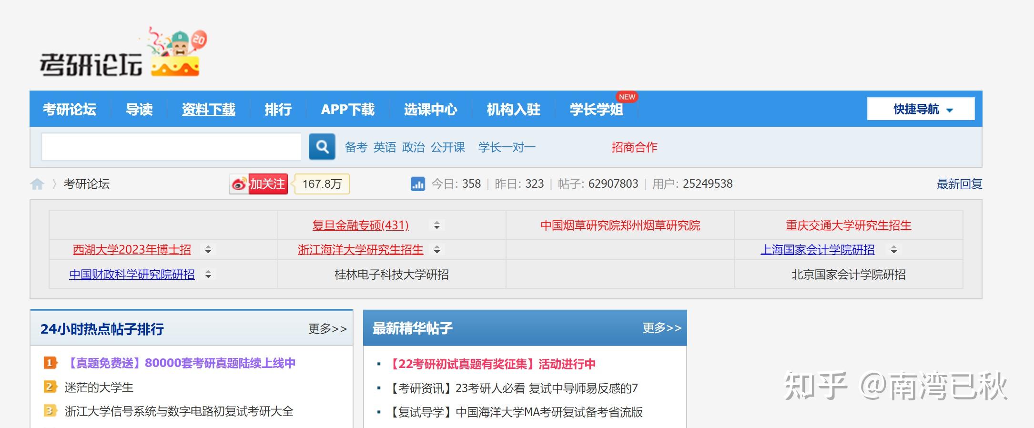
Task: Open 中国财政科学研究院研招 link
Action: point(132,275)
